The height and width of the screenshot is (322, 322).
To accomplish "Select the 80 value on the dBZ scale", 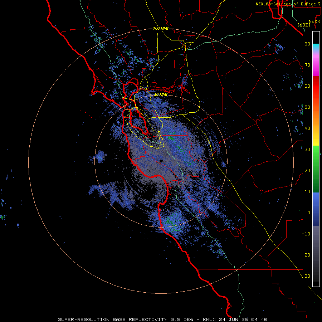I will point(307,44).
